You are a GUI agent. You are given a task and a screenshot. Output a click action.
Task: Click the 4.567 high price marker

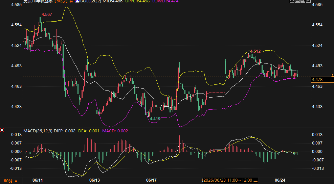coord(47,15)
